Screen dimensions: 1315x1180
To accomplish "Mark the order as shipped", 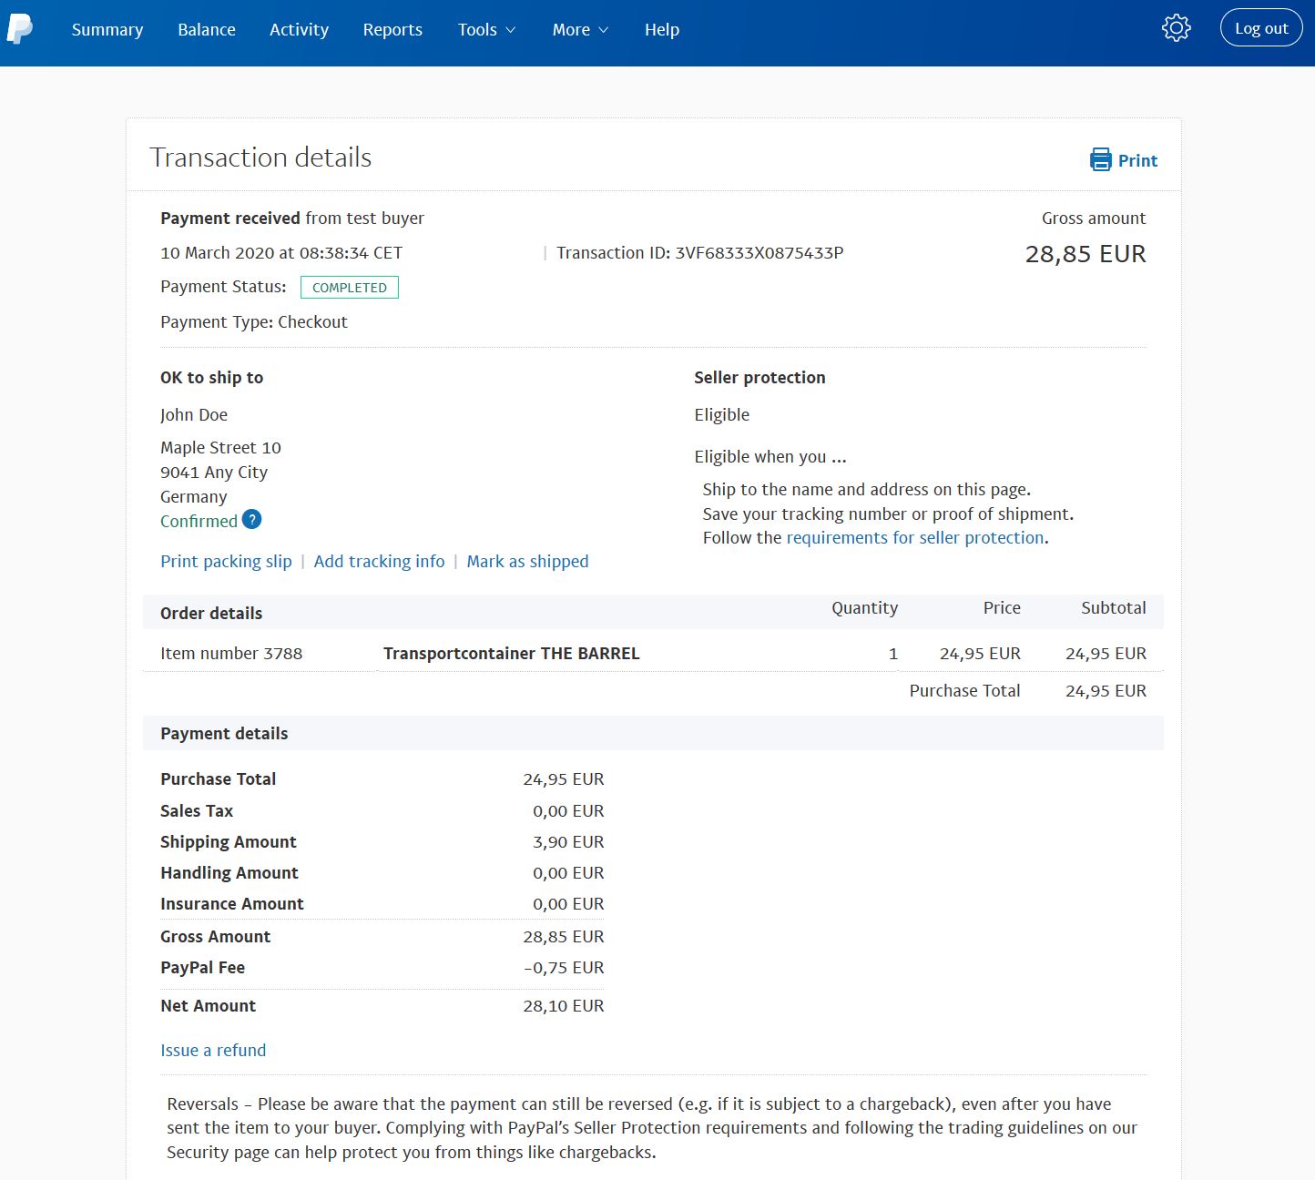I will click(x=527, y=562).
